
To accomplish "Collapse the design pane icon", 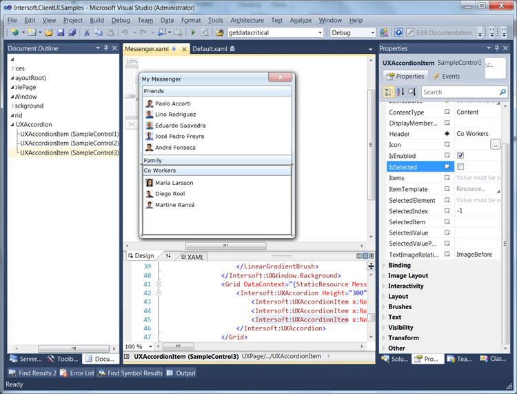I will [x=372, y=256].
